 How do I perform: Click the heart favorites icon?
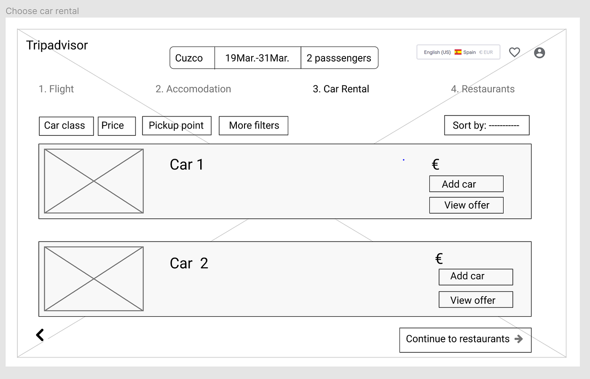(514, 52)
